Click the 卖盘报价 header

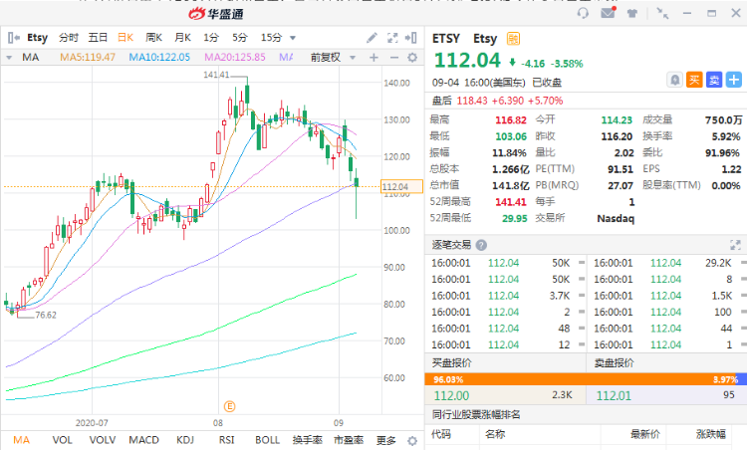[615, 363]
